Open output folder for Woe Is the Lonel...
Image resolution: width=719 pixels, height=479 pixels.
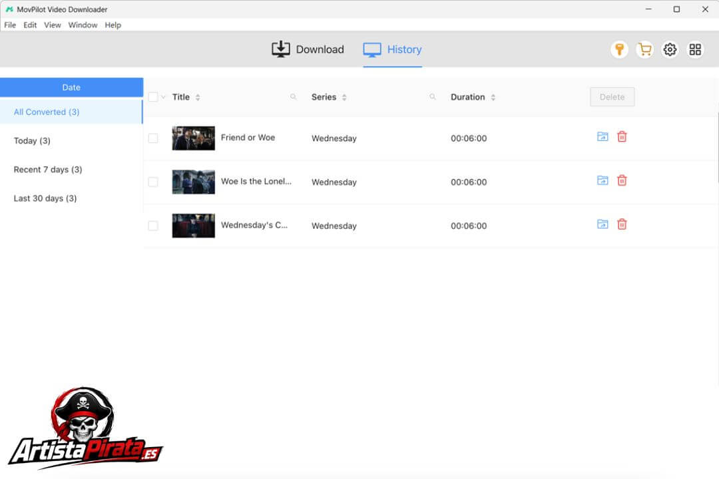pos(602,180)
